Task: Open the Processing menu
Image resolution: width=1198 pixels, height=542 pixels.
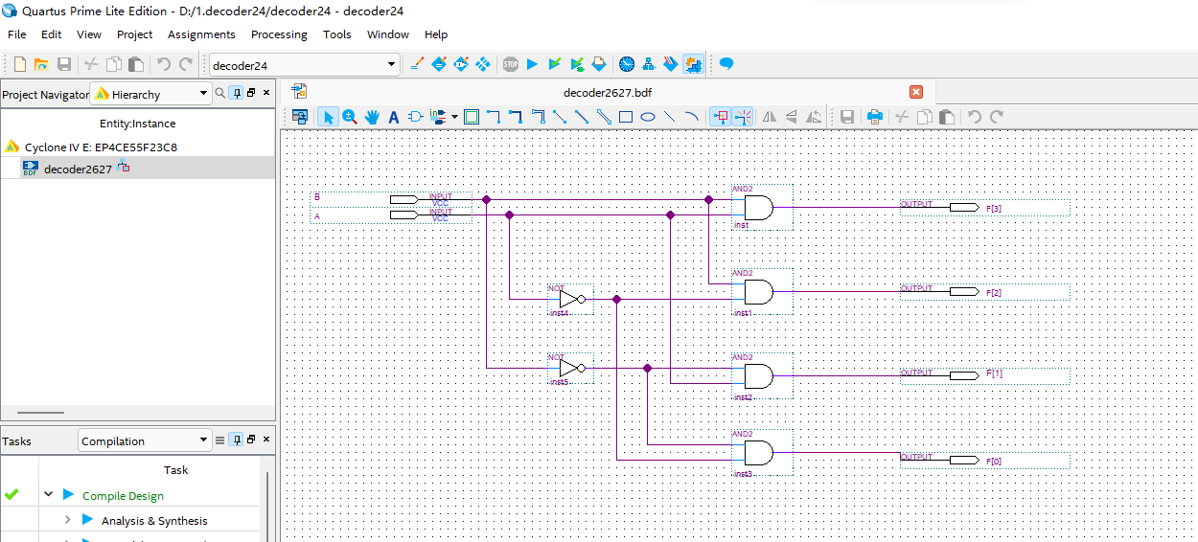Action: (x=279, y=34)
